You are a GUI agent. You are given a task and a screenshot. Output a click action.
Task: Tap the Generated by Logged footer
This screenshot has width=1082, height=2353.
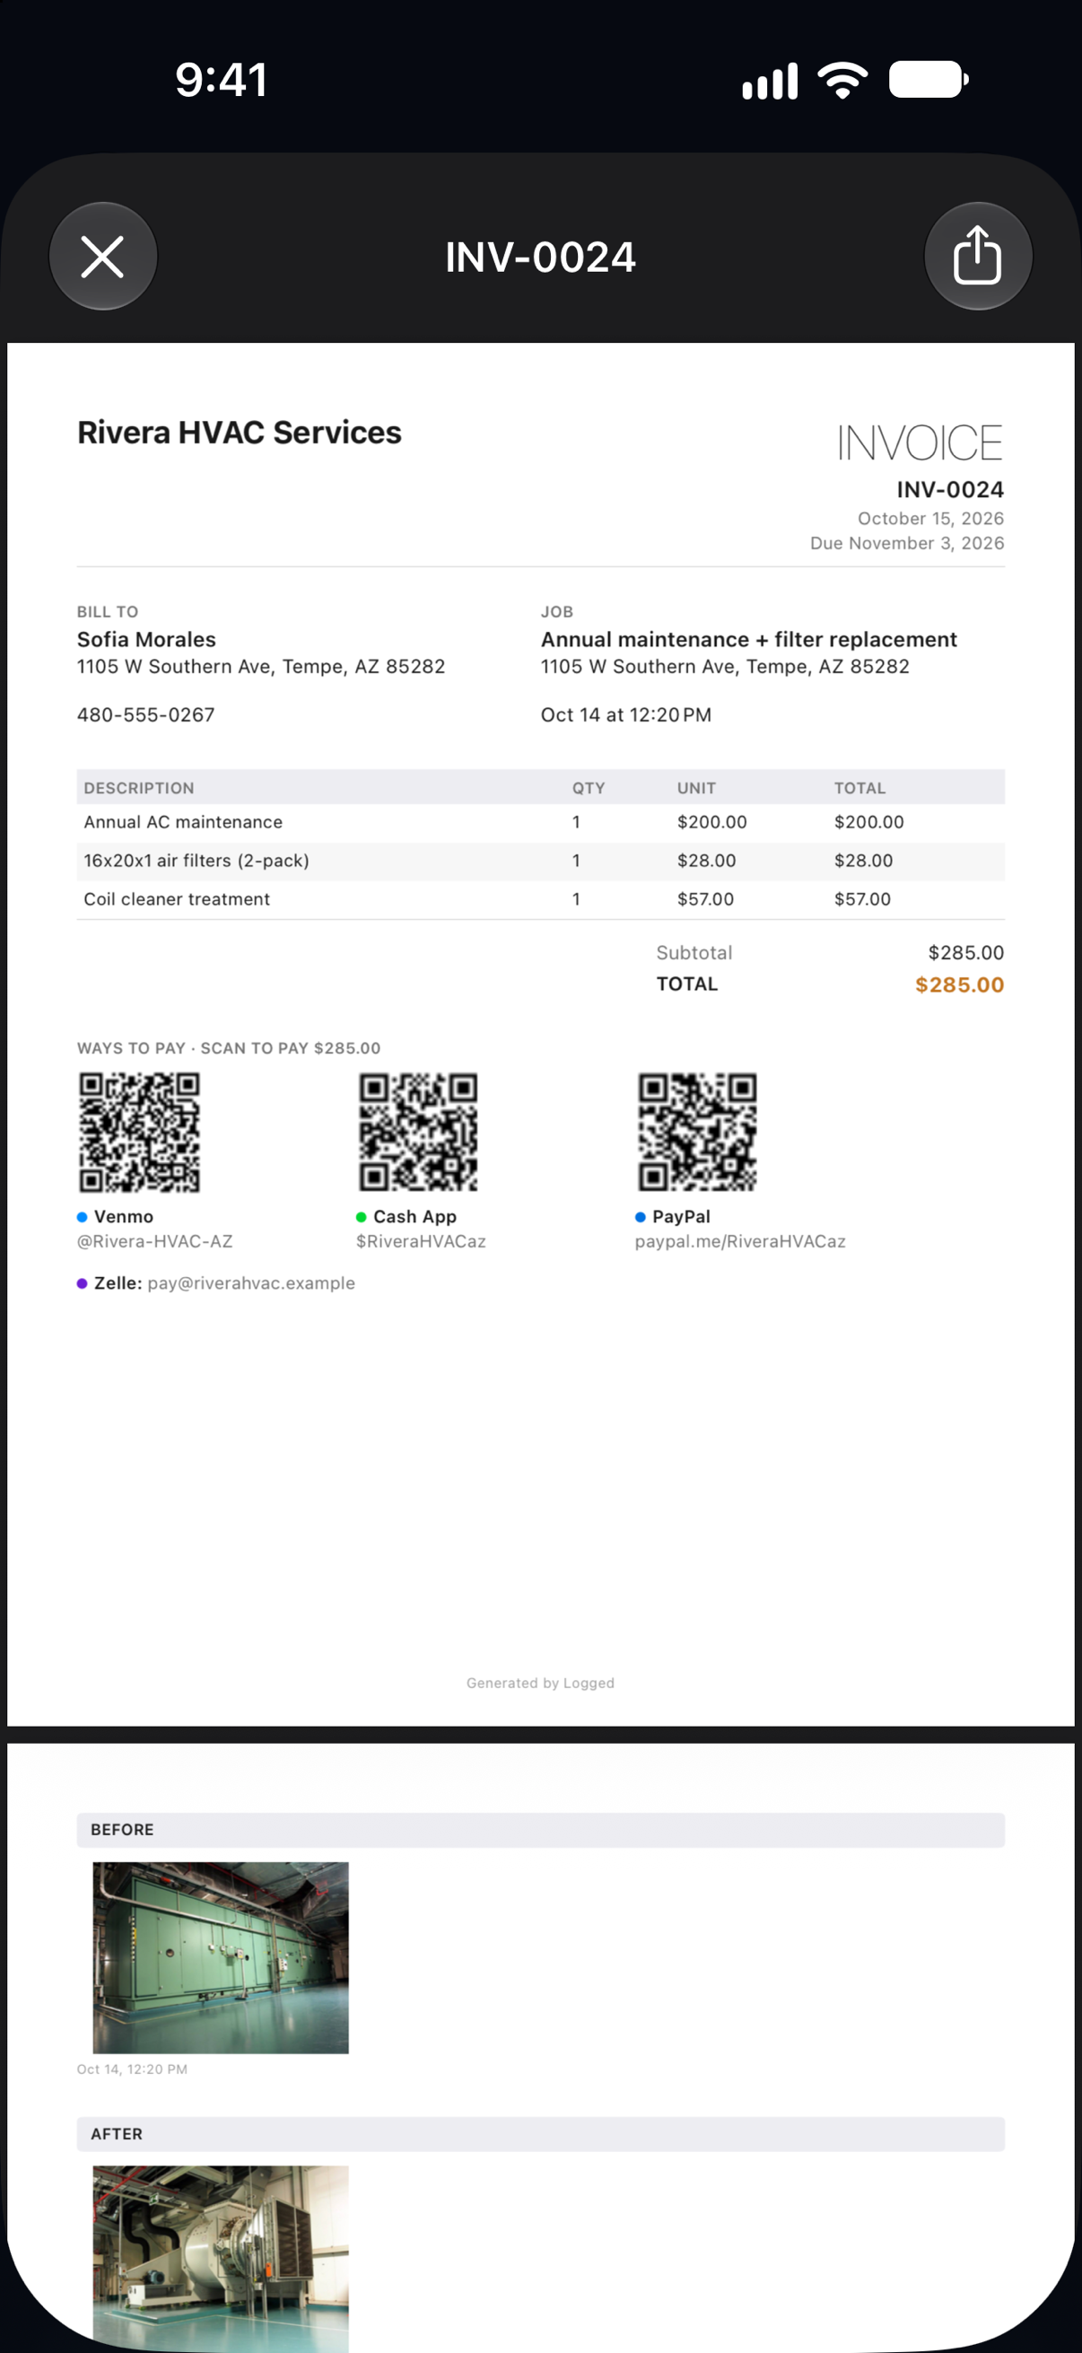[540, 1683]
